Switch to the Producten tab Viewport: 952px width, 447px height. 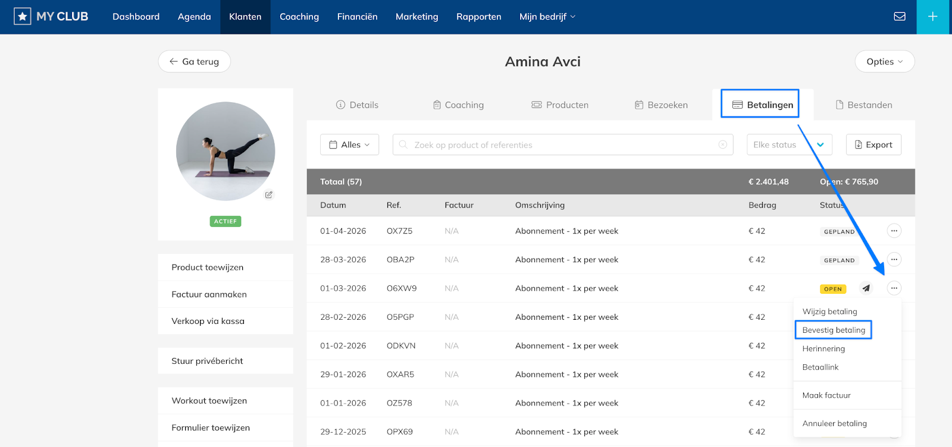click(560, 105)
